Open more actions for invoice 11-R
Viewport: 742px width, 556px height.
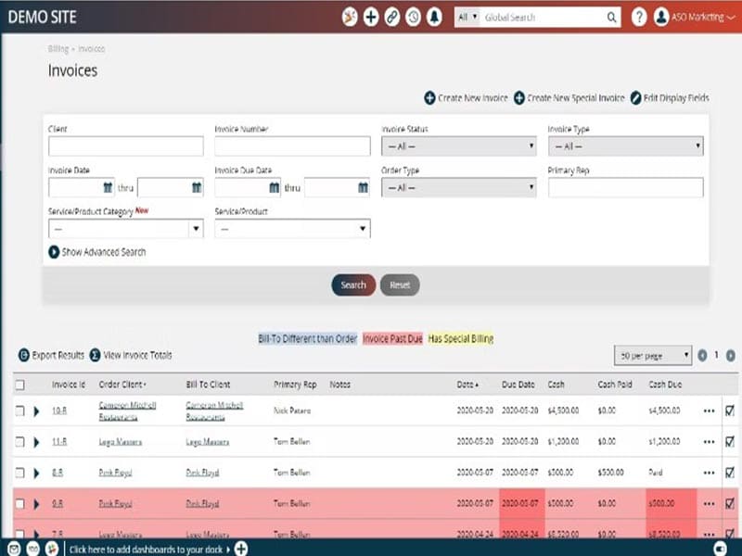[x=709, y=442]
